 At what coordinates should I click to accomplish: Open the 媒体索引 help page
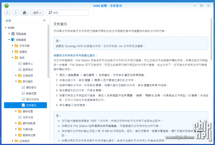[x=31, y=87]
